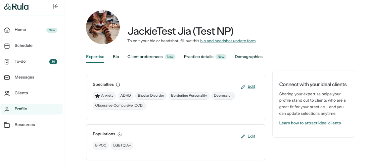
Task: Click the pencil icon in Populations card
Action: click(x=243, y=136)
